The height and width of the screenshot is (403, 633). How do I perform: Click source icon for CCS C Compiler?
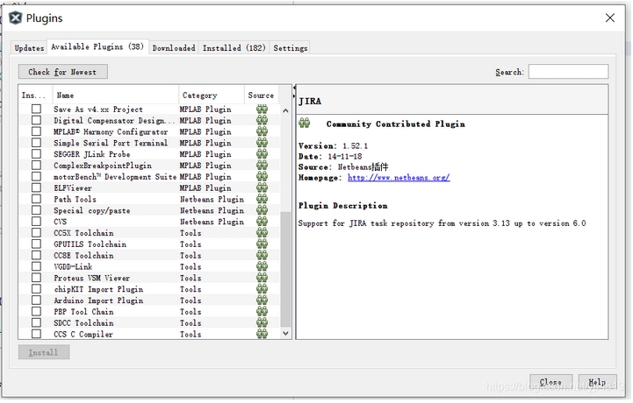click(x=262, y=334)
